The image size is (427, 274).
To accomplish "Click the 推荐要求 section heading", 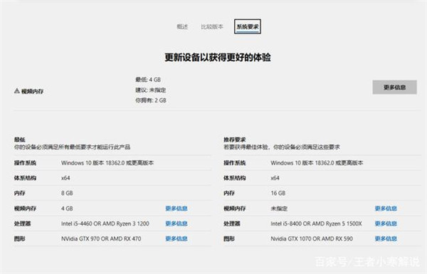I will pyautogui.click(x=234, y=139).
